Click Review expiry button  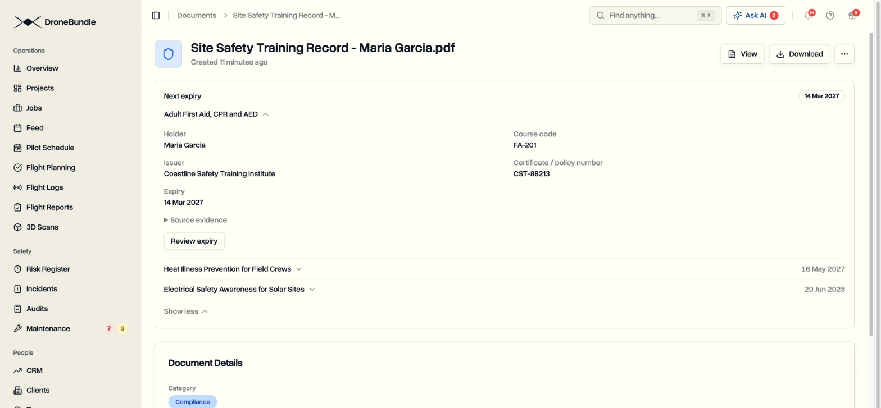click(x=194, y=241)
